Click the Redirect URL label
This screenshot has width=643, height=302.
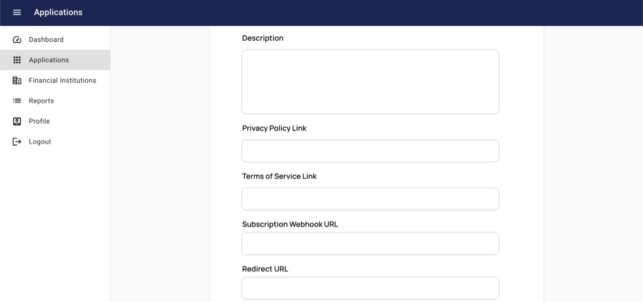[266, 269]
